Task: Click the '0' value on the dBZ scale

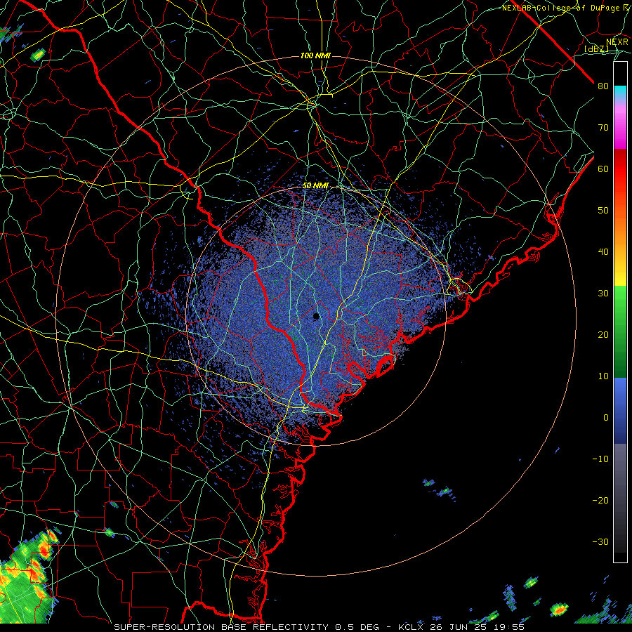Action: click(606, 418)
